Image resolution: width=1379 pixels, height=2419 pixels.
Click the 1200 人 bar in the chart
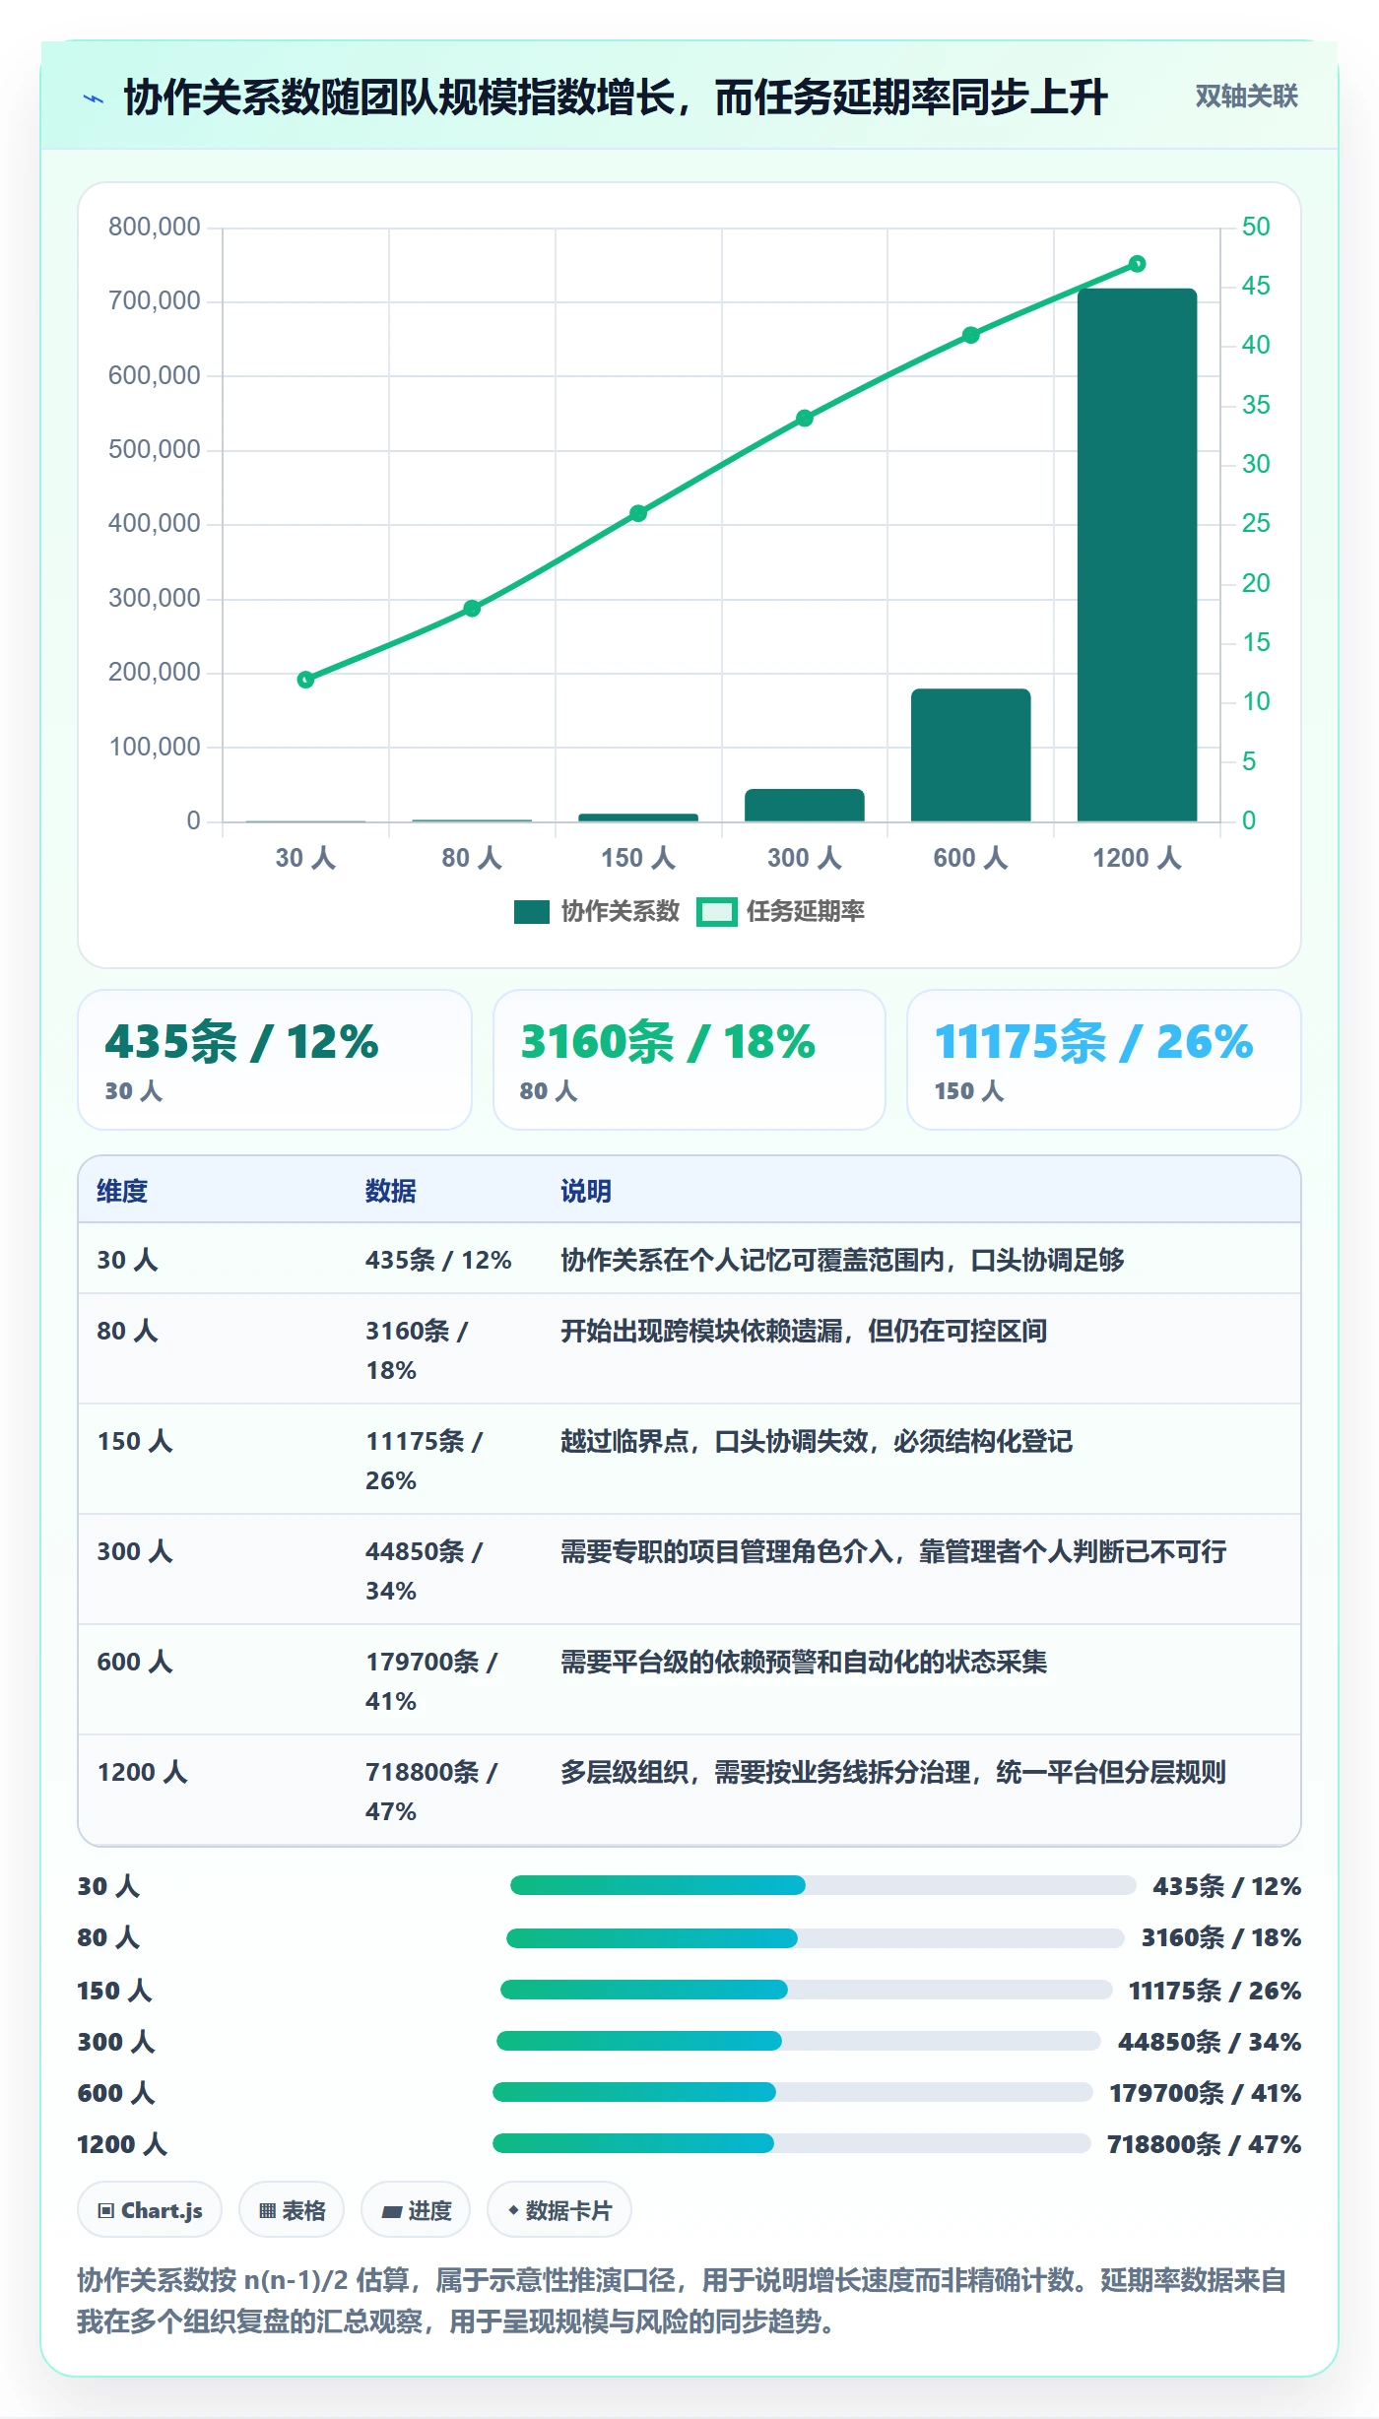1137,555
